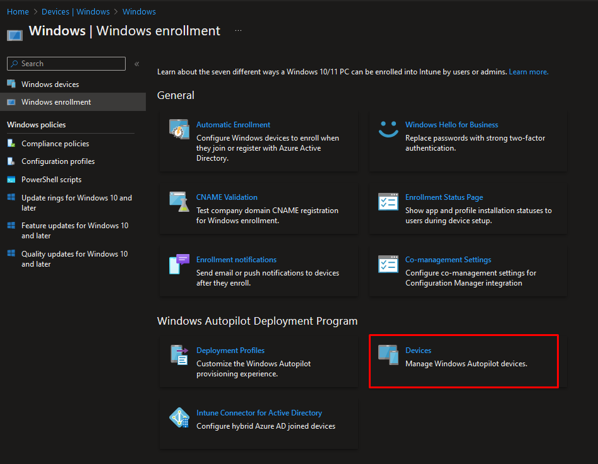Click the CNAME Validation flask icon

[x=179, y=202]
